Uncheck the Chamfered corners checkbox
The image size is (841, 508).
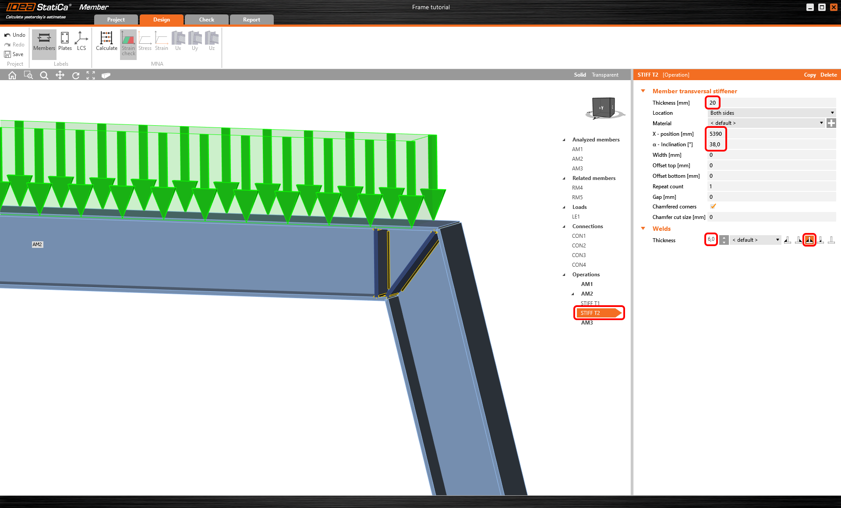[713, 206]
